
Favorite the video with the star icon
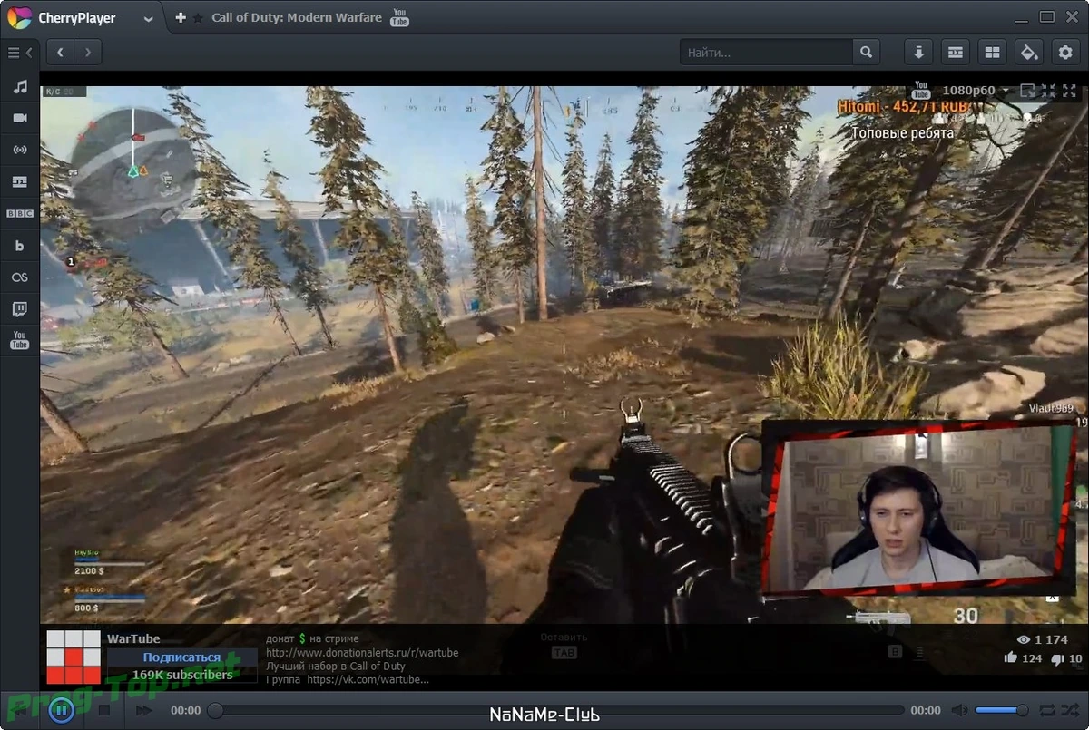pyautogui.click(x=198, y=18)
